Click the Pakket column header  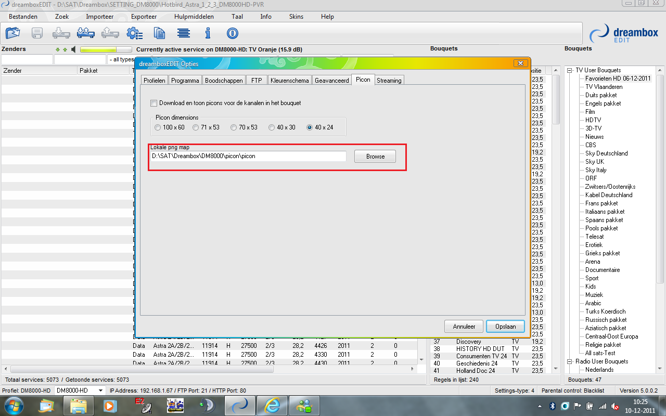pyautogui.click(x=104, y=71)
